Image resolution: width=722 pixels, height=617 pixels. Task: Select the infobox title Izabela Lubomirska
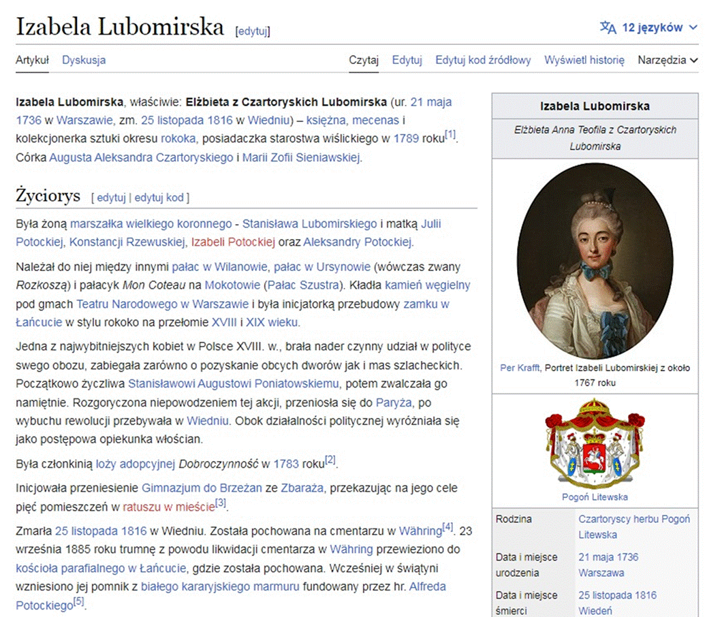(x=595, y=106)
